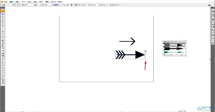Select the Blend tool
The width and height of the screenshot is (215, 112).
pyautogui.click(x=3, y=60)
